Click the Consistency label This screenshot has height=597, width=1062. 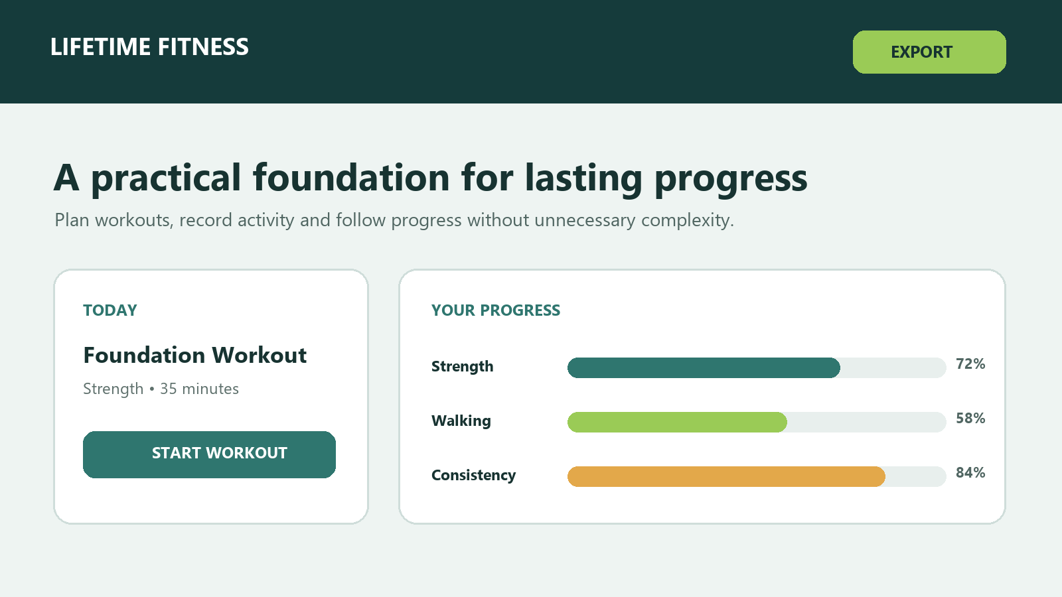(x=474, y=476)
